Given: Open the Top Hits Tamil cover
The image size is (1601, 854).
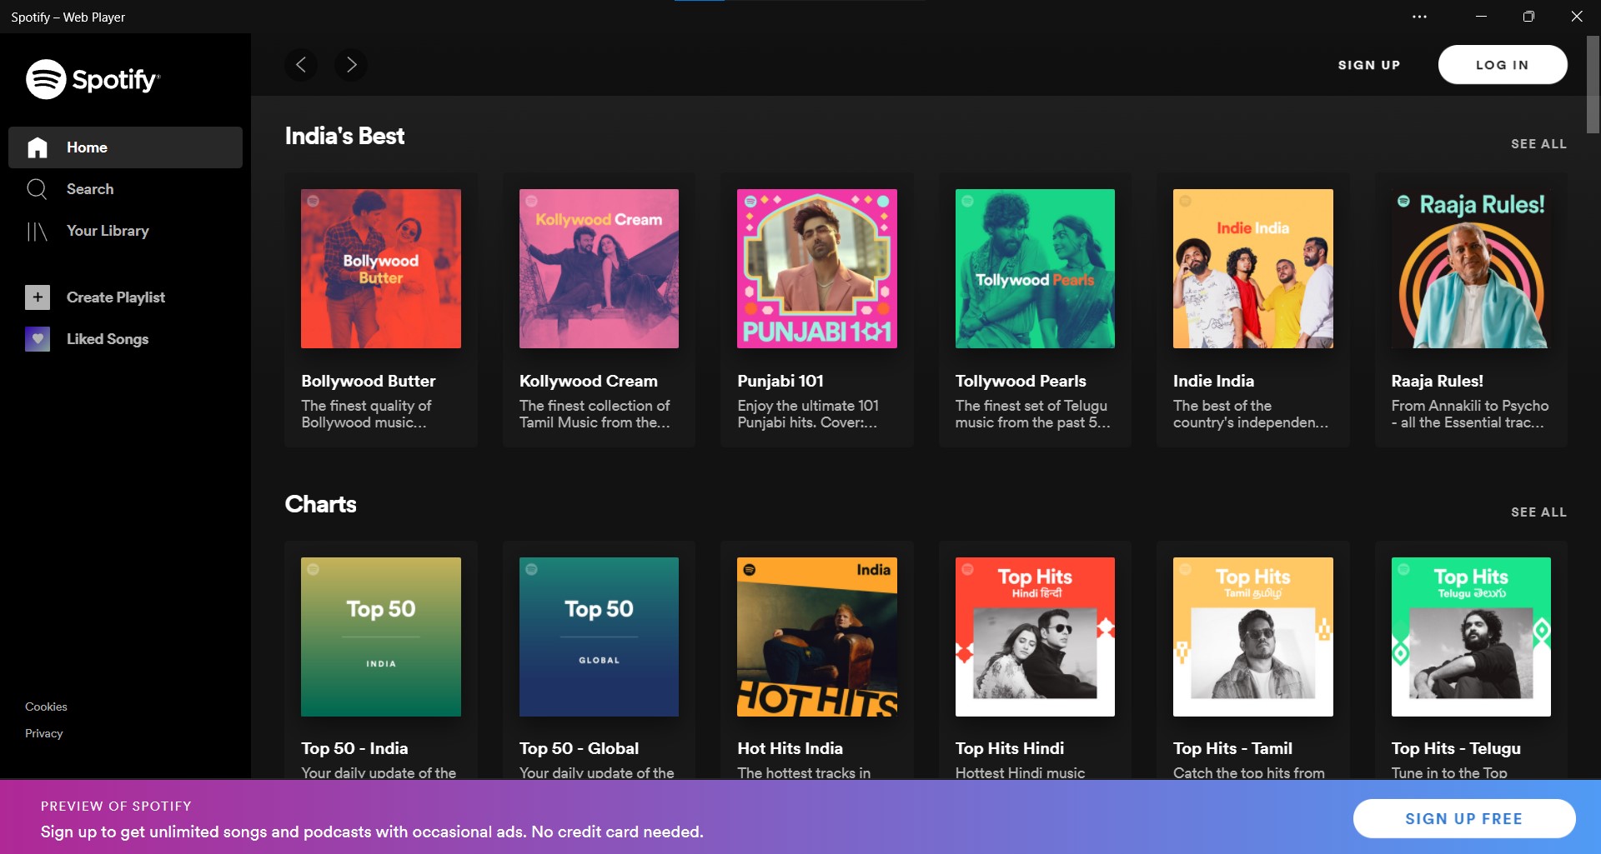Looking at the screenshot, I should click(1253, 637).
